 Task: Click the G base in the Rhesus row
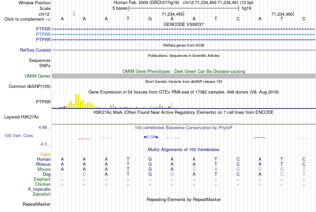coord(150,164)
